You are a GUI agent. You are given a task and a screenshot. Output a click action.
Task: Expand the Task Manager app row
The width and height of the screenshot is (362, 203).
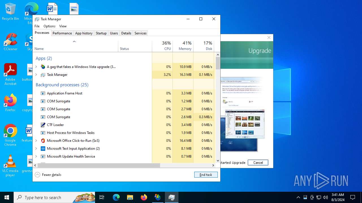36,75
